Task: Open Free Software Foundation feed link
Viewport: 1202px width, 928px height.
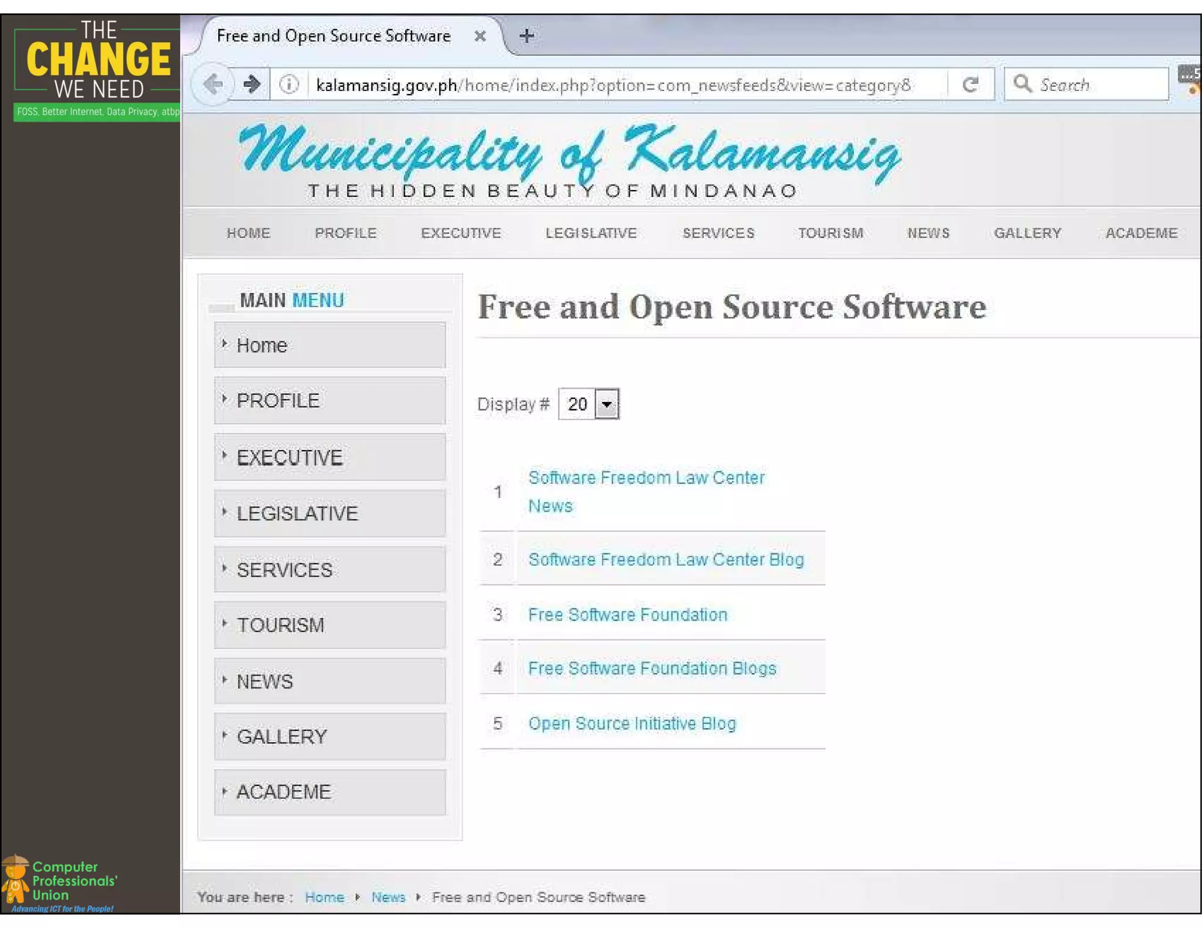Action: (x=627, y=615)
